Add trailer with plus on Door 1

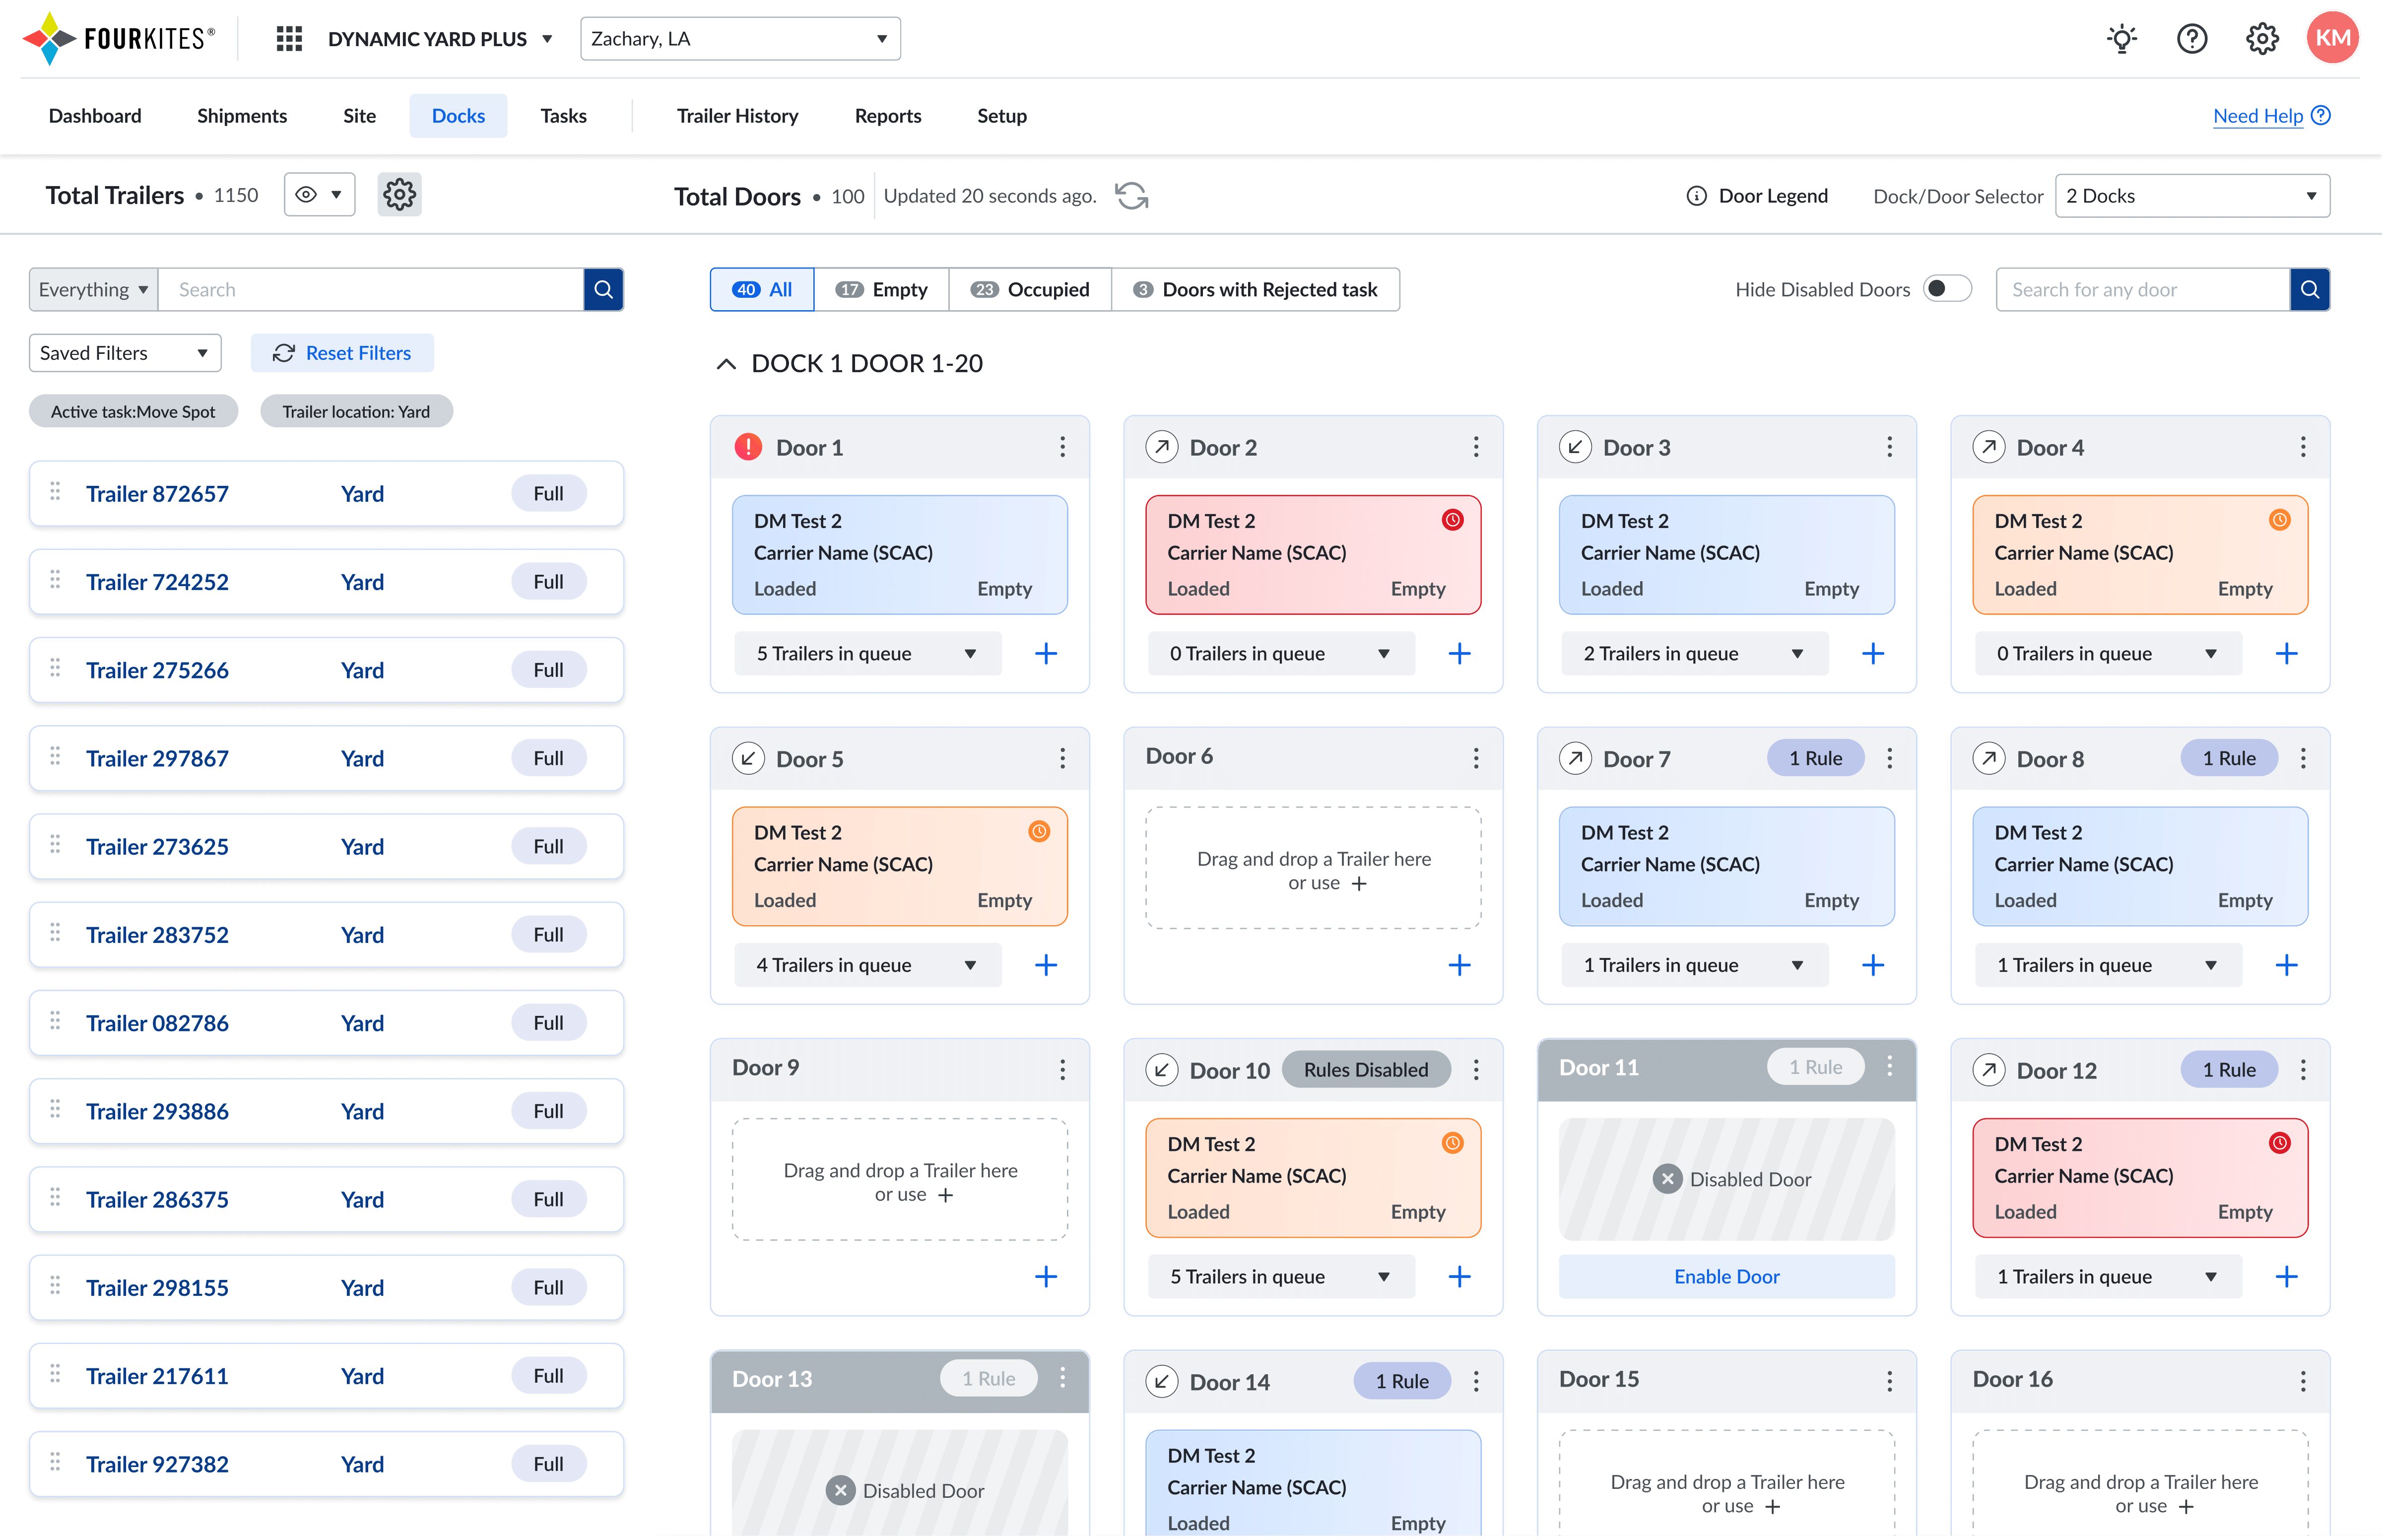1046,654
